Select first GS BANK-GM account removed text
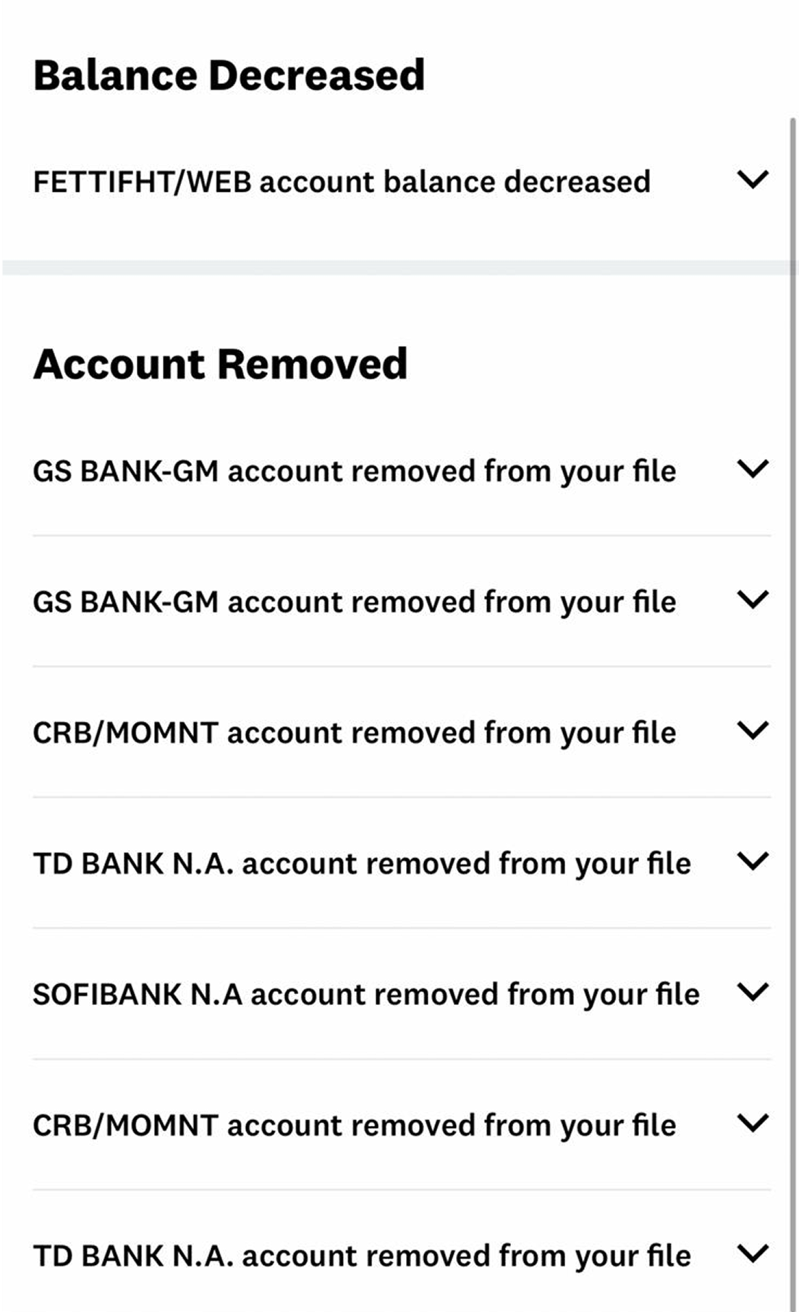This screenshot has width=799, height=1312. point(355,471)
